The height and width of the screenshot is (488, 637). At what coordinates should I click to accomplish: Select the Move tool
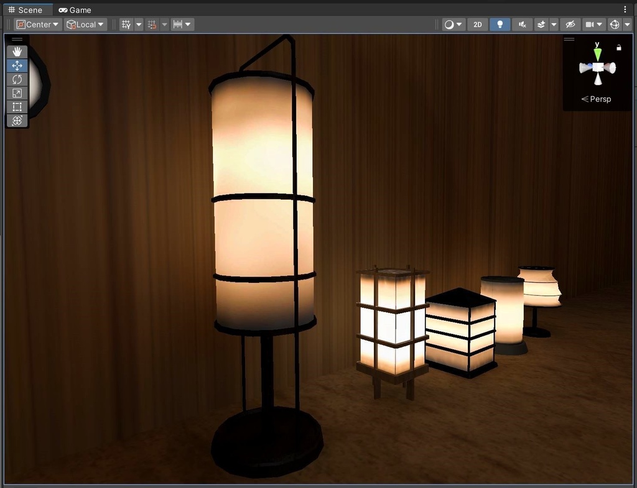point(17,65)
